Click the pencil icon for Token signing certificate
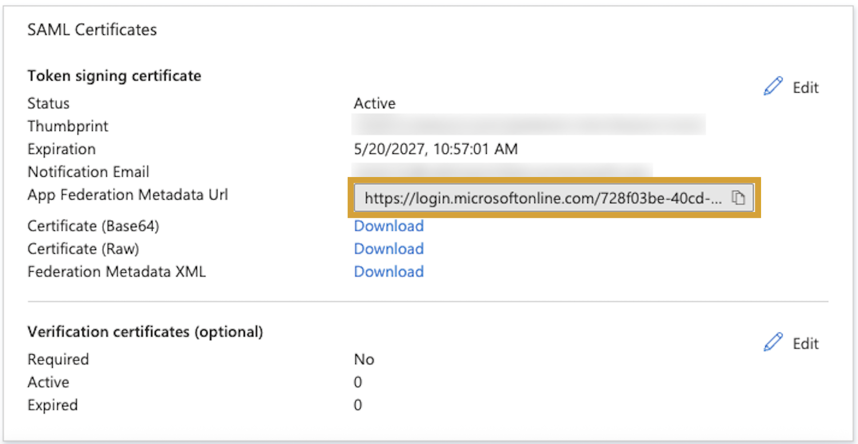The image size is (858, 444). tap(773, 87)
